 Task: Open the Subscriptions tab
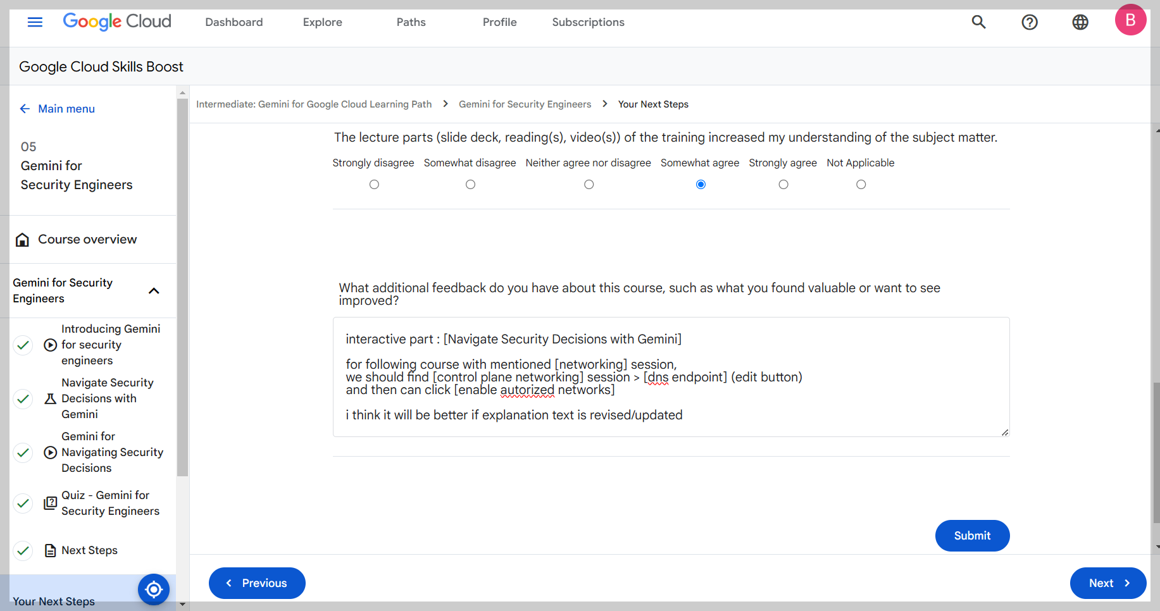[x=589, y=22]
